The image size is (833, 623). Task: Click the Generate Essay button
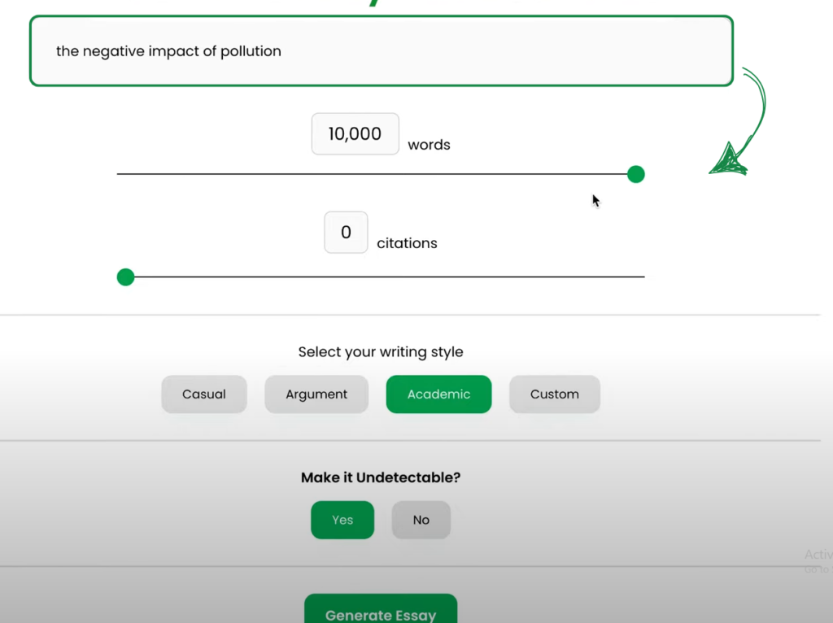click(381, 609)
